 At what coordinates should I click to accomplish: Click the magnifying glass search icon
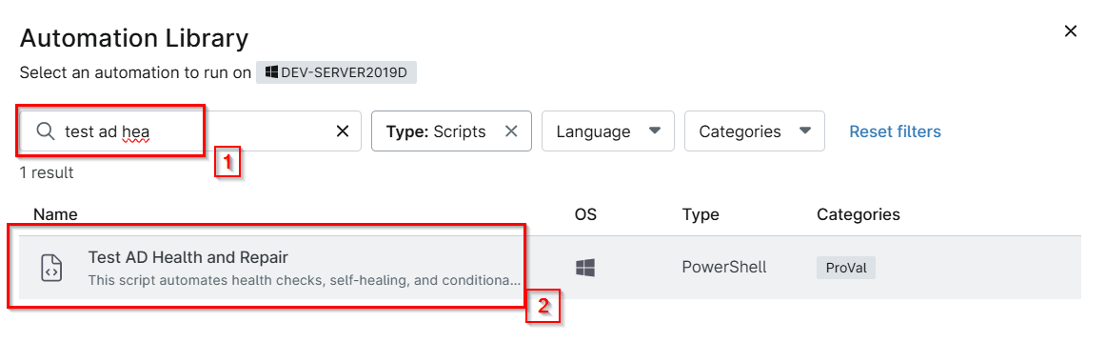(x=46, y=131)
